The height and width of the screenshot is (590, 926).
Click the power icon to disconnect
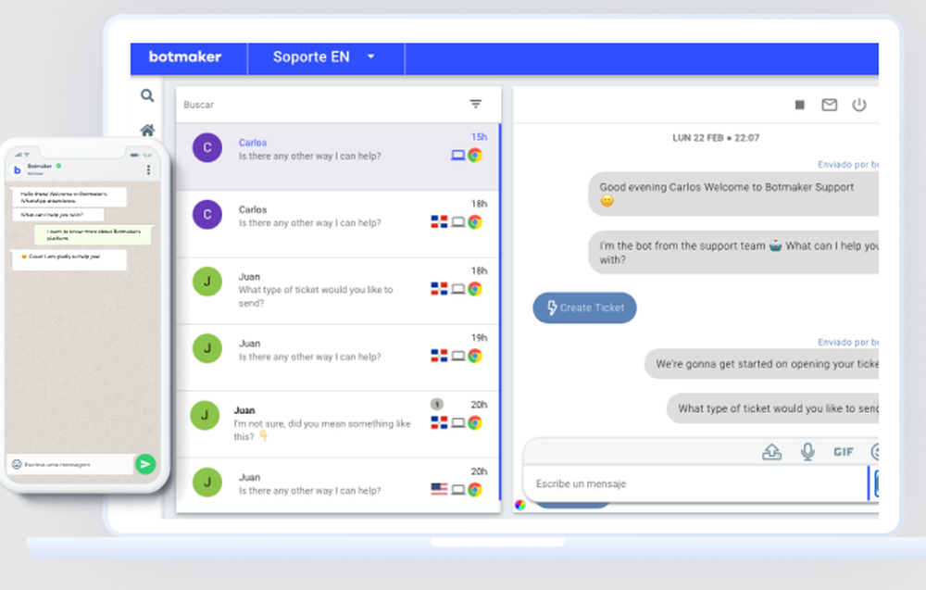tap(859, 105)
